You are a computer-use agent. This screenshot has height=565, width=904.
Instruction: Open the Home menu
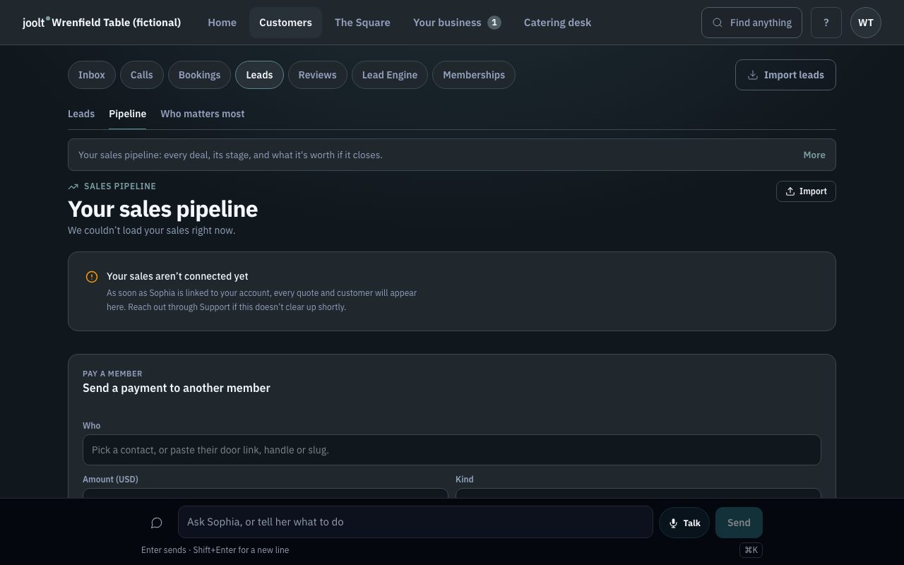222,23
